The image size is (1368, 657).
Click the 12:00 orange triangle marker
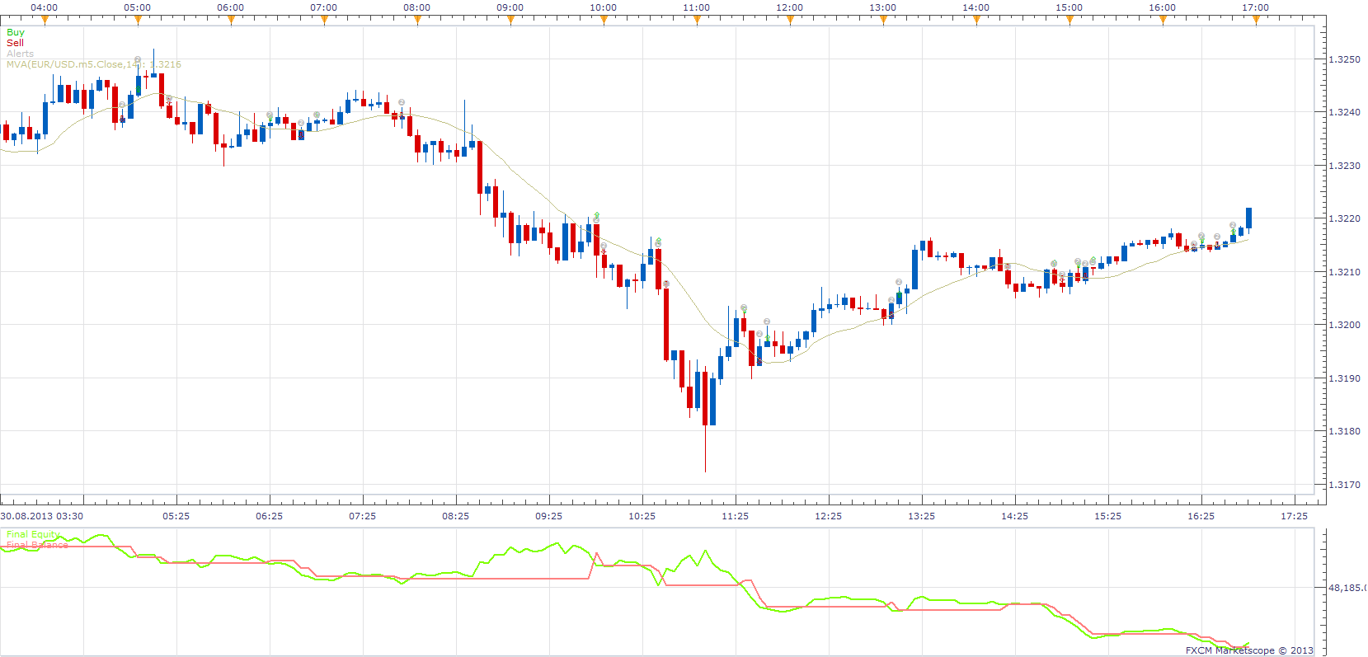pos(790,21)
